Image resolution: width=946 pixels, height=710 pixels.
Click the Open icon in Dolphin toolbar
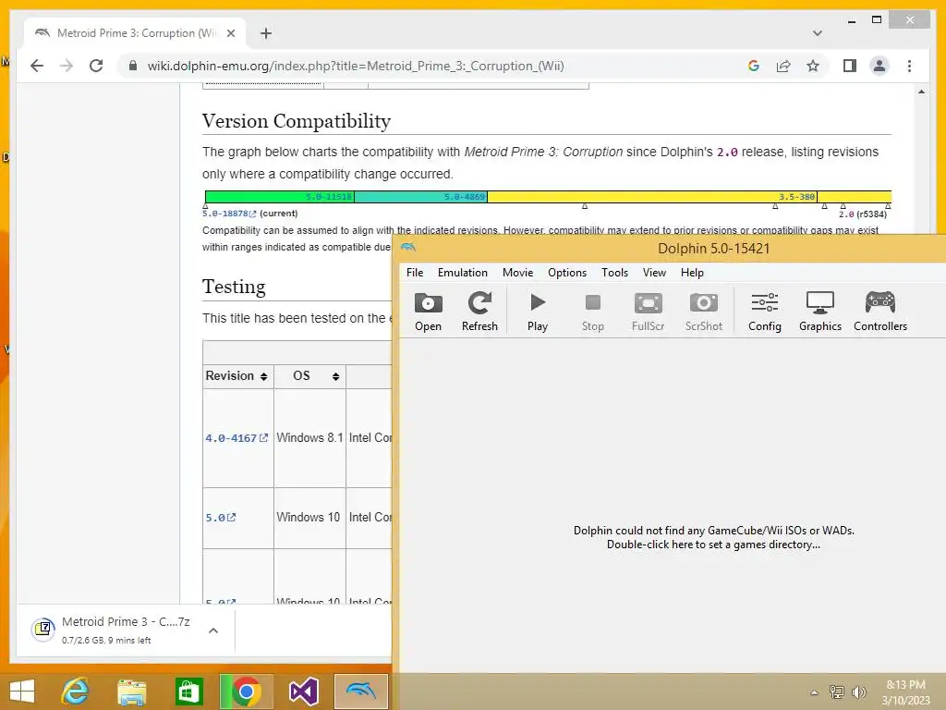click(x=428, y=311)
